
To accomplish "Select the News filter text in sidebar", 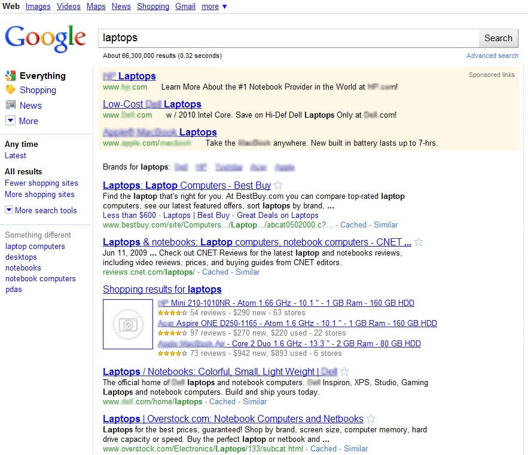I will pos(30,106).
